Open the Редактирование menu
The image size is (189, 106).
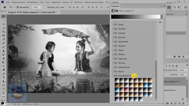[x=18, y=2]
